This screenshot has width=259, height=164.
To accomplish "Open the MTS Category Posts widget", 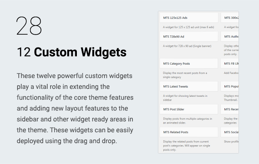I will coord(189,63).
